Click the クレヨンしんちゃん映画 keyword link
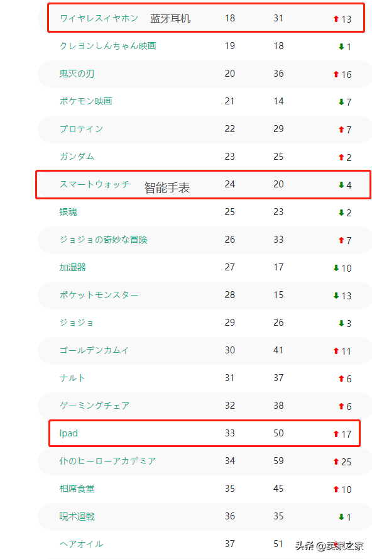The height and width of the screenshot is (559, 372). (x=107, y=46)
